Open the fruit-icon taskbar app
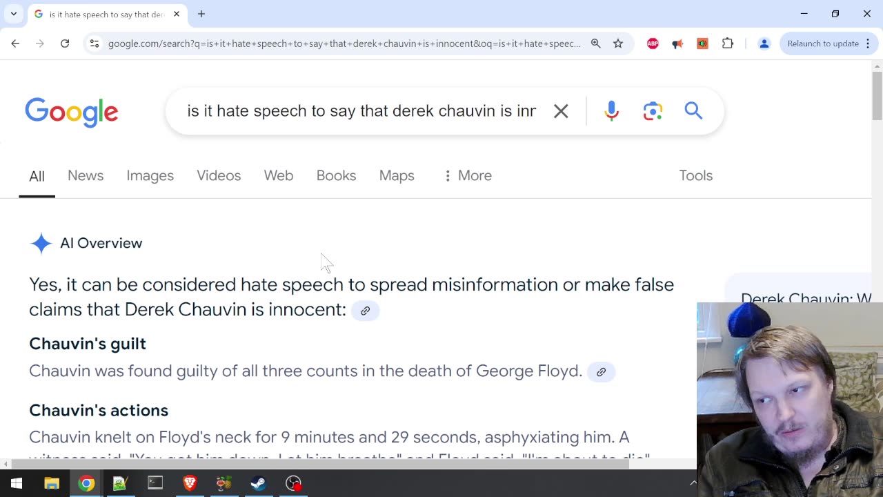883x497 pixels. (x=224, y=483)
